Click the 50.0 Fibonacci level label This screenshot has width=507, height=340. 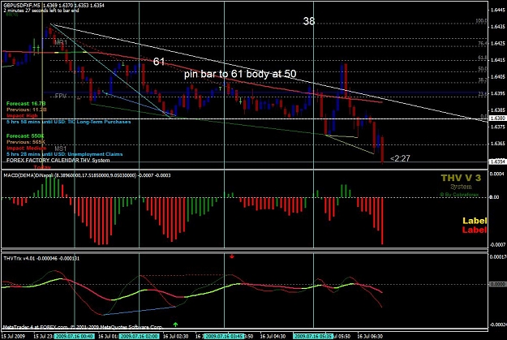click(x=482, y=69)
